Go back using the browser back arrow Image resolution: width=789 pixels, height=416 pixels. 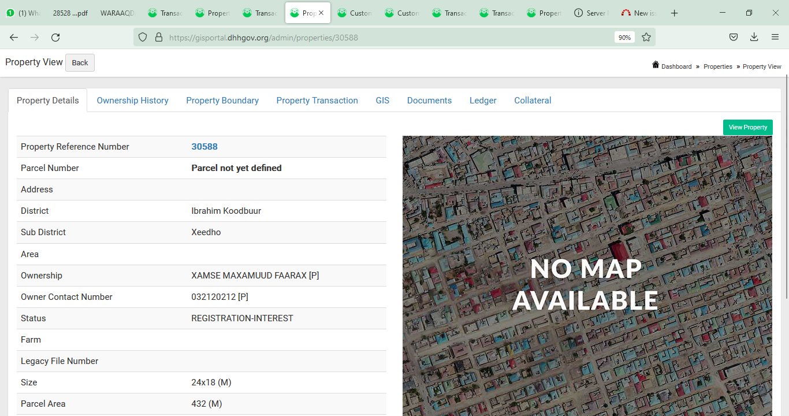(14, 37)
